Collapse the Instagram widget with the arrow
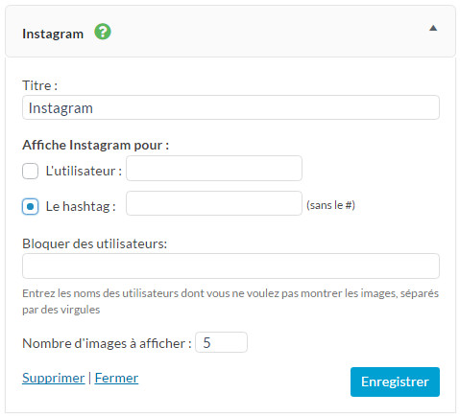Image resolution: width=460 pixels, height=416 pixels. tap(433, 28)
